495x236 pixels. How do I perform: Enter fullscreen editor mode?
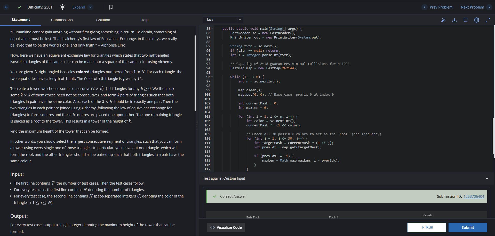tap(488, 20)
